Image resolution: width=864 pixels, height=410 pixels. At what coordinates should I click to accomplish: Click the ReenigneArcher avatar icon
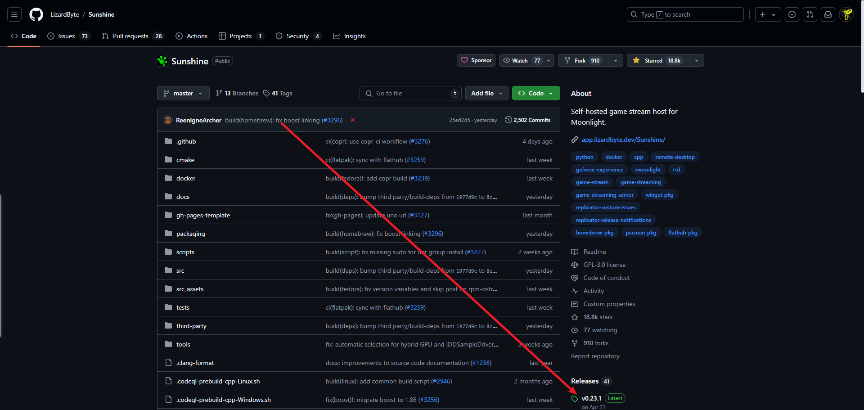[168, 120]
